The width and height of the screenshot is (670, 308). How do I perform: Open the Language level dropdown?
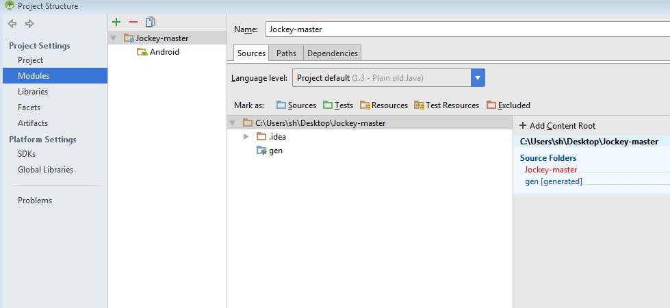click(478, 78)
